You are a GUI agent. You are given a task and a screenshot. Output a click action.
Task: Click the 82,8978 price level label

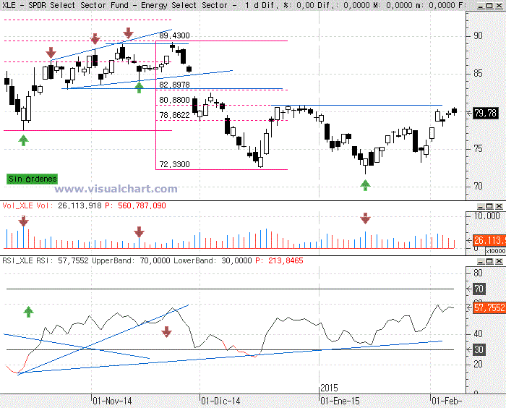[x=174, y=85]
